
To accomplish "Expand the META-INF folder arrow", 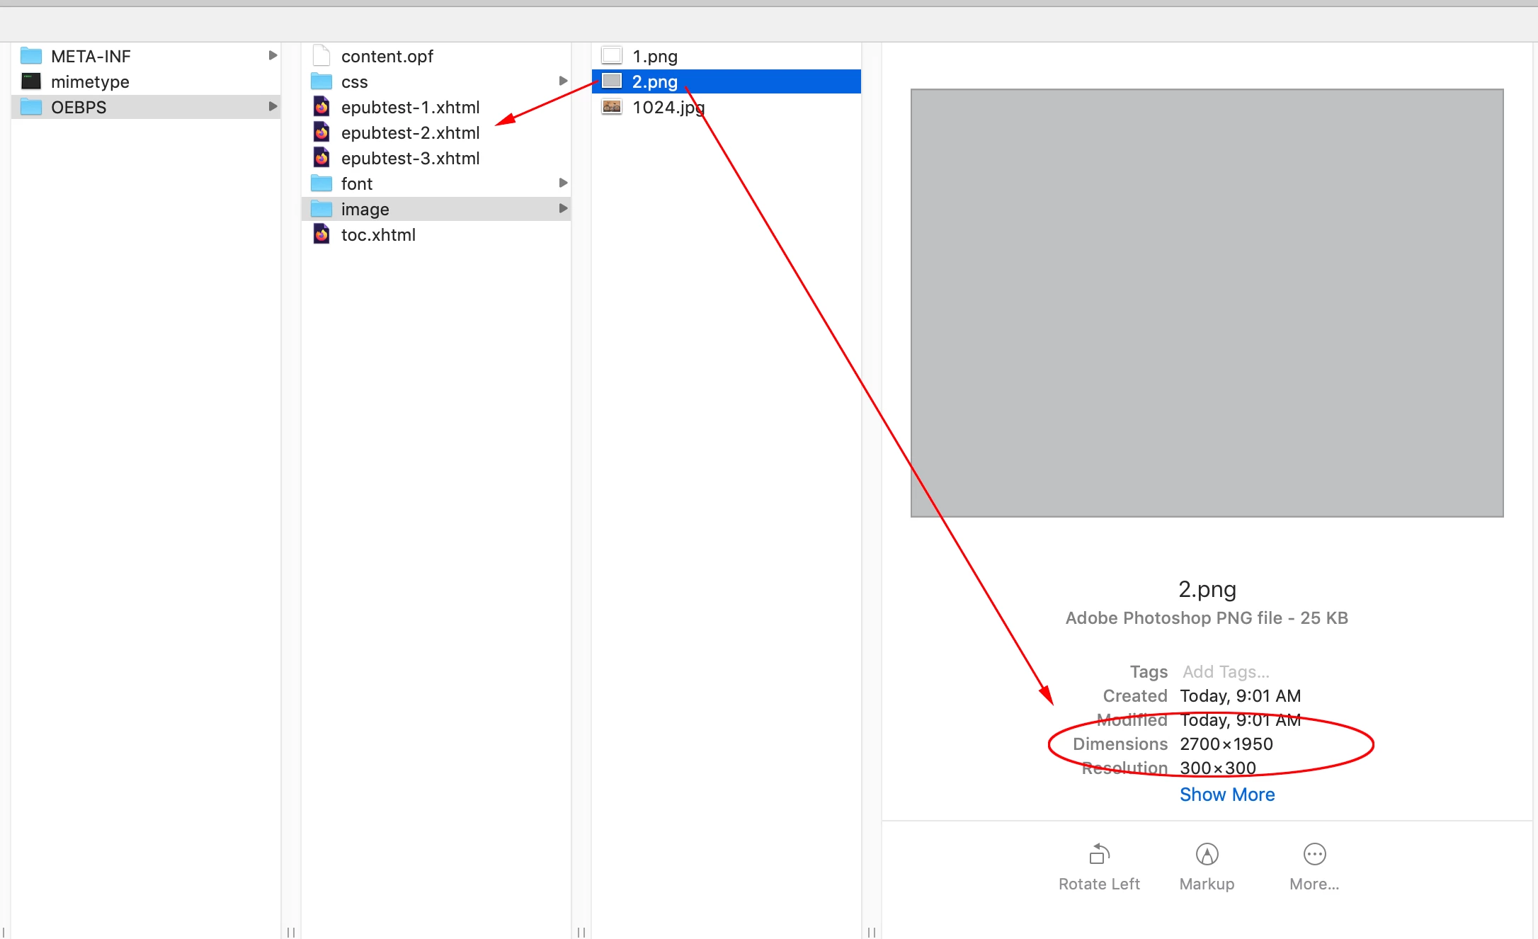I will (x=273, y=55).
